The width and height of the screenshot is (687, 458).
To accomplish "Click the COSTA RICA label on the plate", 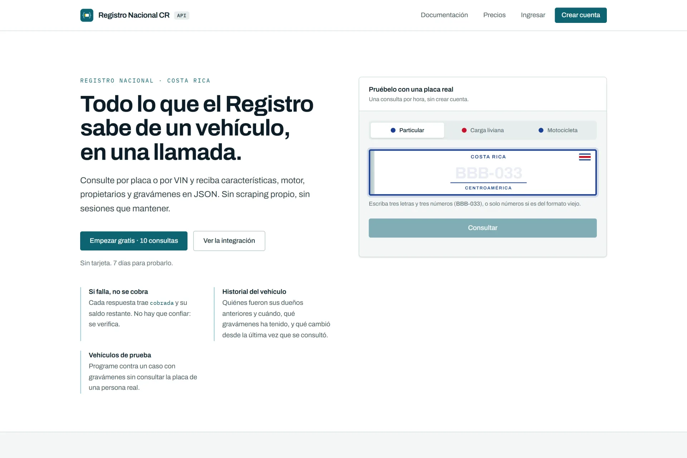I will click(x=488, y=157).
